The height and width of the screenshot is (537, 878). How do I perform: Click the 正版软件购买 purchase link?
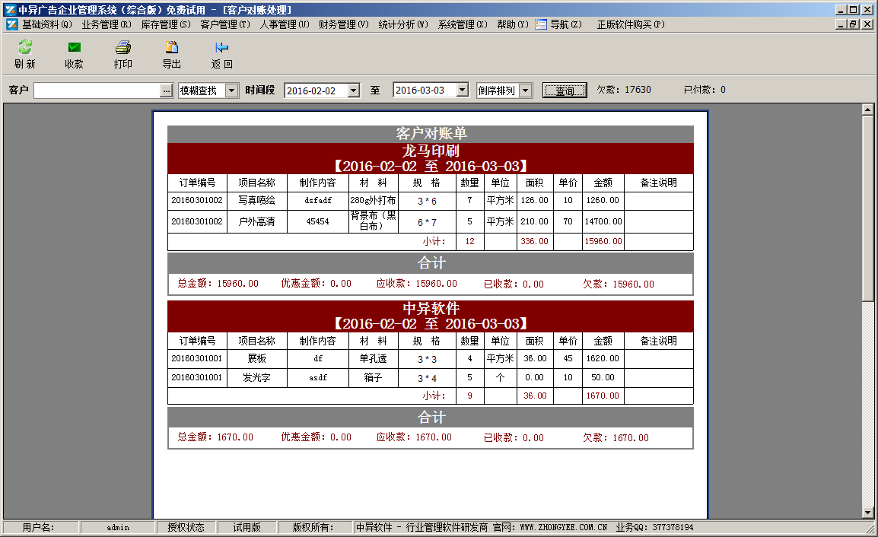pyautogui.click(x=630, y=24)
